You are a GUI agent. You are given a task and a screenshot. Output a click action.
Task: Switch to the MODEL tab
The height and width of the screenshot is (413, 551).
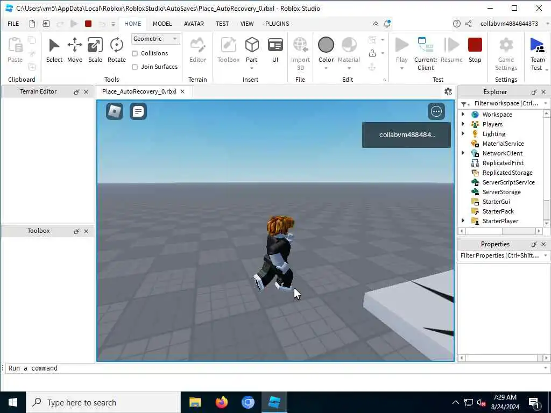pos(162,24)
